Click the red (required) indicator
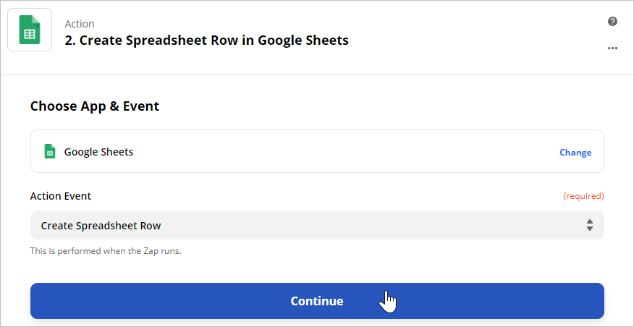Image resolution: width=634 pixels, height=327 pixels. pos(583,196)
